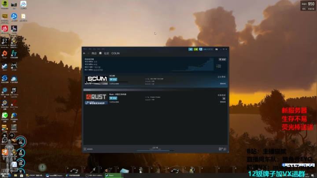317x178 pixels.
Task: Open the yellow folder desktop icon
Action: point(23,17)
